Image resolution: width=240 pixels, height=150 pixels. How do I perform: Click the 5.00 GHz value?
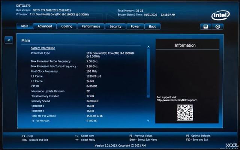click(92, 61)
